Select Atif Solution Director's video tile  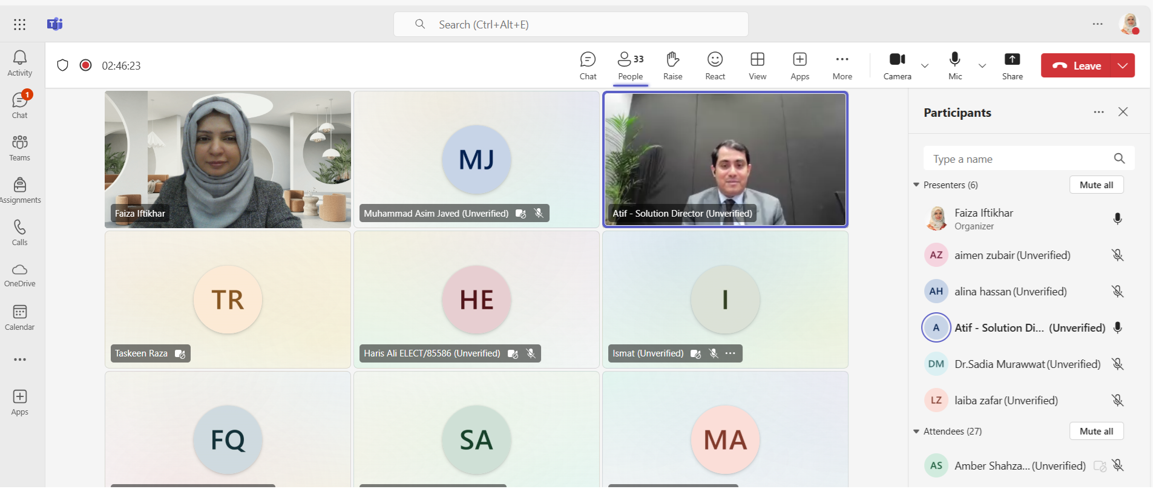(x=725, y=159)
